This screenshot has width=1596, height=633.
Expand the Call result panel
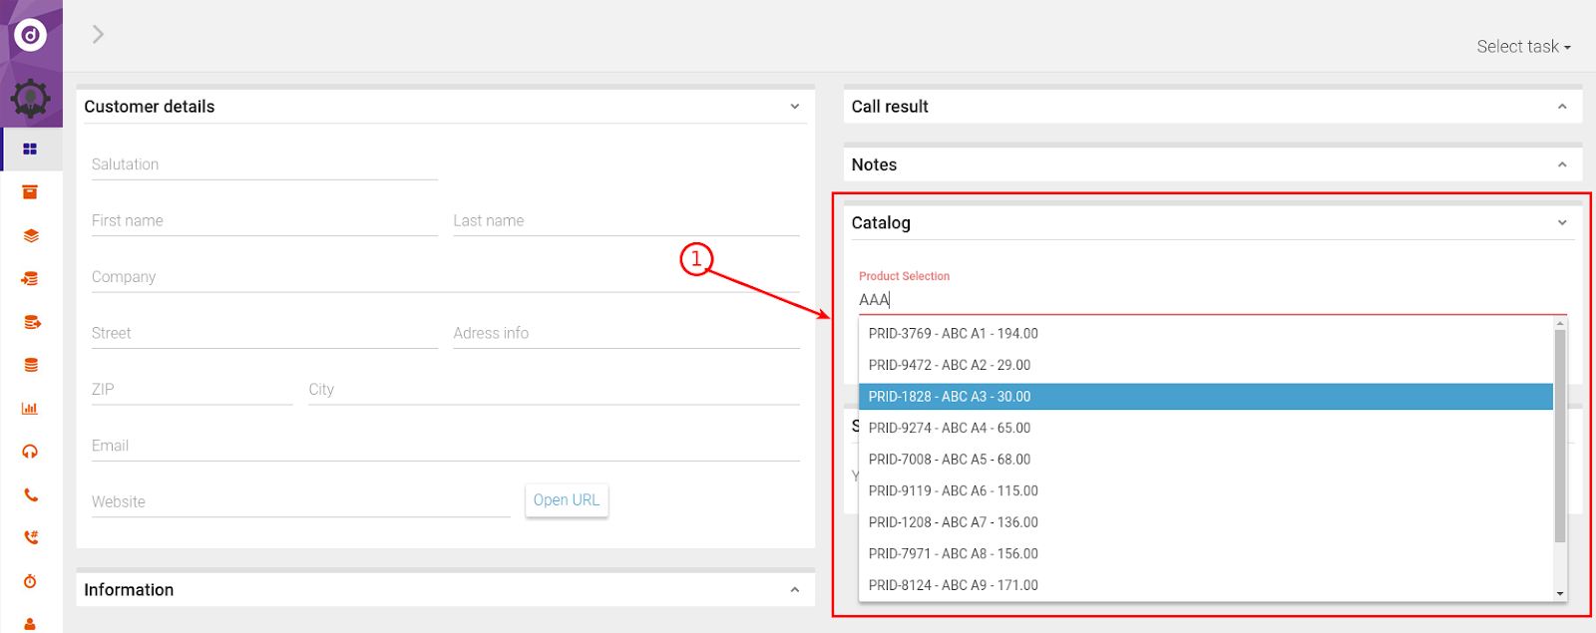click(x=1561, y=107)
